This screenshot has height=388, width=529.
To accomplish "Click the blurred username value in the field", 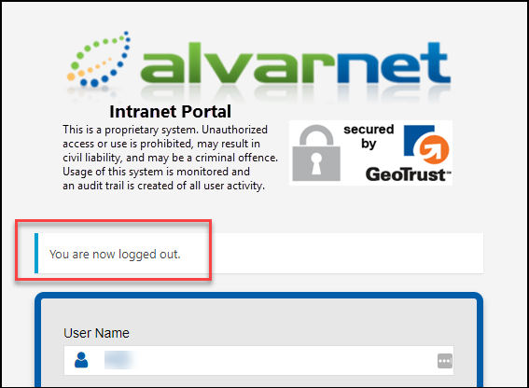I will pos(120,360).
